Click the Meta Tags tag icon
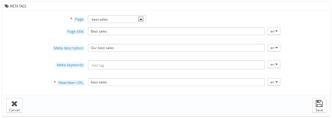The image size is (332, 118). (7, 6)
